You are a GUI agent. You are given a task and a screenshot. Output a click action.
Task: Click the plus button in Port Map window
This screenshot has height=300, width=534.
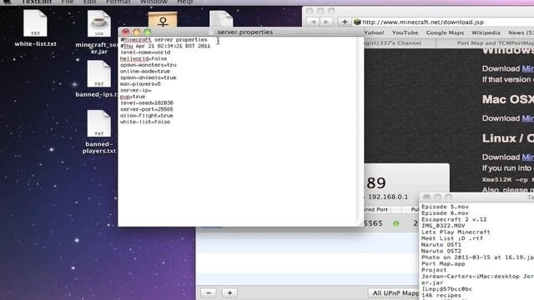tap(229, 292)
